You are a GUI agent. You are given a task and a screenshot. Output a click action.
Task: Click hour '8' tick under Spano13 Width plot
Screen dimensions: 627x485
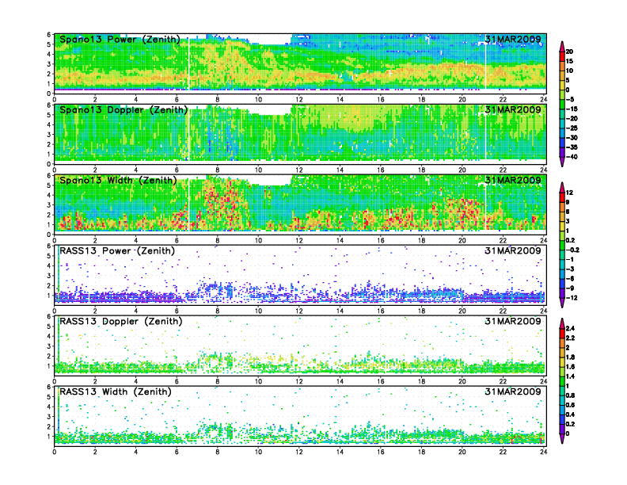pyautogui.click(x=218, y=240)
